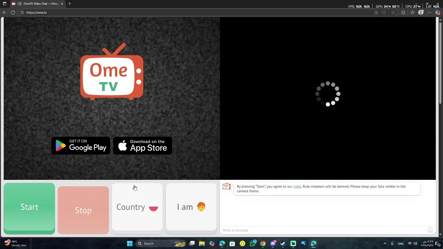This screenshot has height=249, width=443.
Task: Open Copilot app from taskbar
Action: pyautogui.click(x=212, y=243)
